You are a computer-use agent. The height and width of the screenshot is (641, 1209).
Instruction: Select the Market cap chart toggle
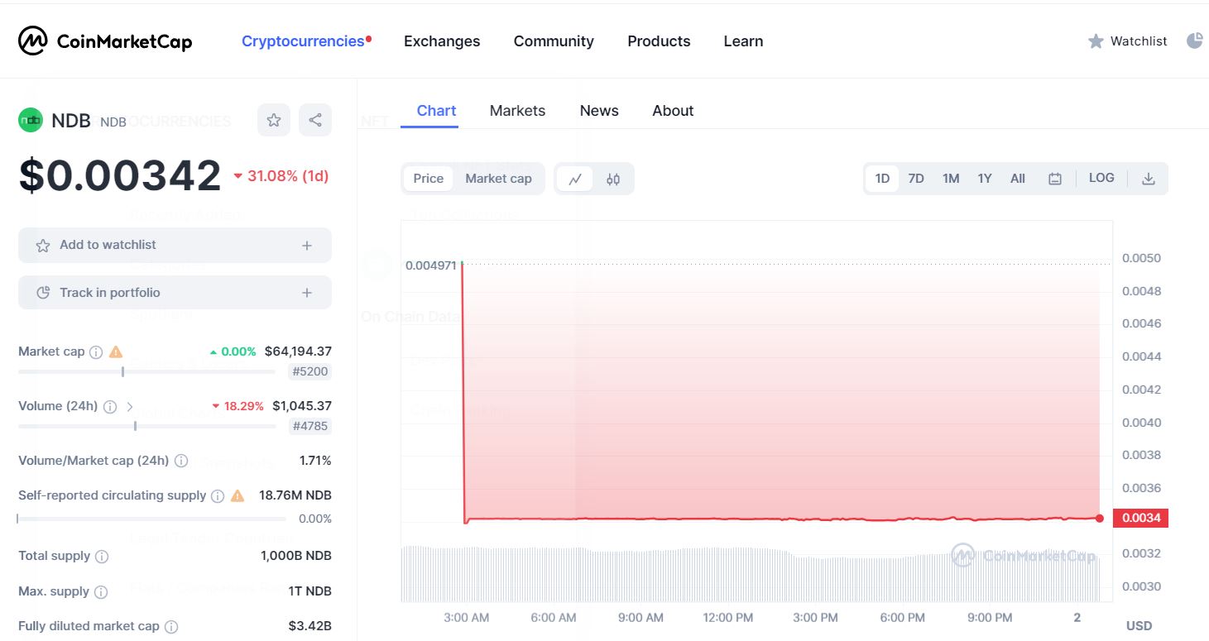(498, 179)
